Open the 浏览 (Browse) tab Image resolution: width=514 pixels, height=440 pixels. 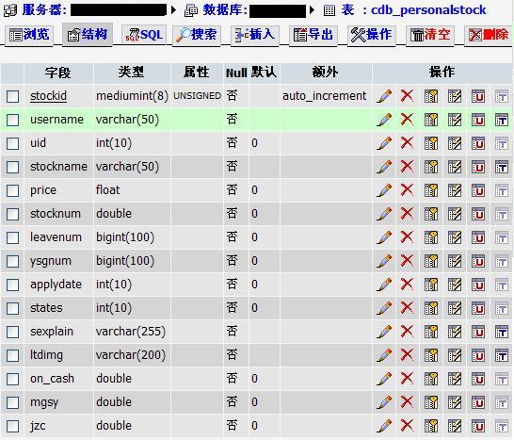tap(29, 35)
